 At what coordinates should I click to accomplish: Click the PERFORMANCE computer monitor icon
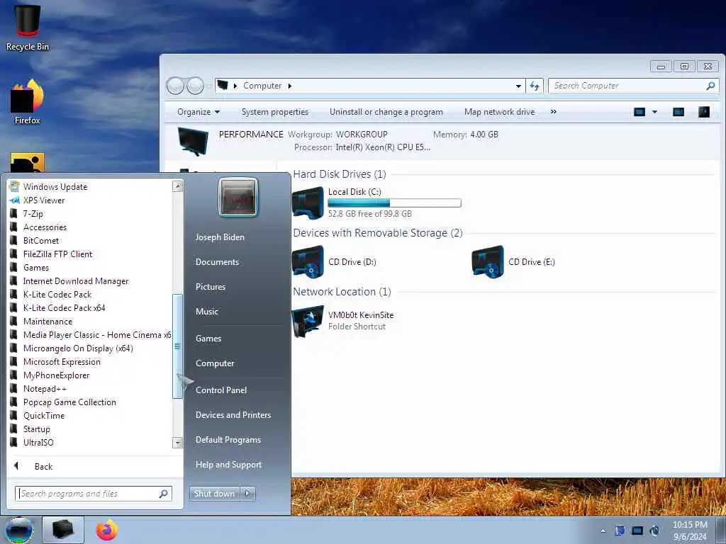(194, 142)
